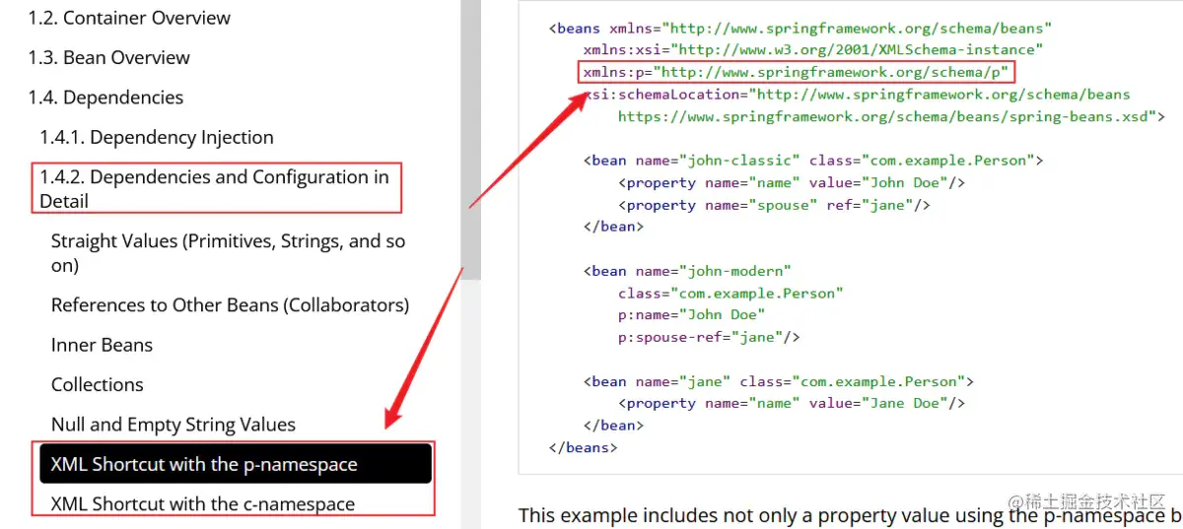This screenshot has height=529, width=1183.
Task: Go to 1.3. Bean Overview
Action: click(x=109, y=57)
